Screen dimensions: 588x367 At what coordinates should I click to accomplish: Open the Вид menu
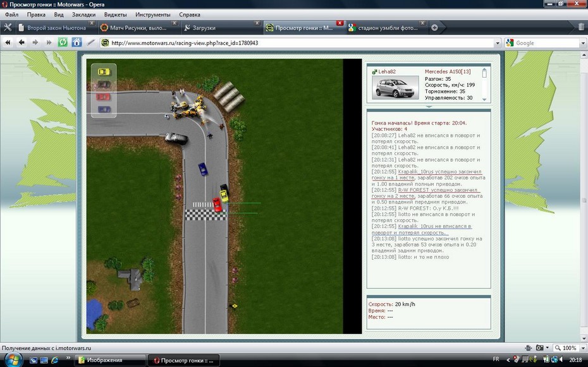click(x=59, y=15)
